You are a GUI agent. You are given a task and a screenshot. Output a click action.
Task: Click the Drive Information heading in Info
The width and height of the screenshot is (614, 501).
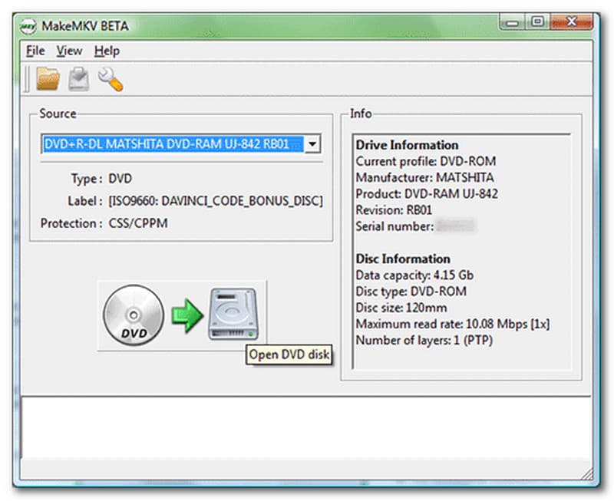coord(407,145)
